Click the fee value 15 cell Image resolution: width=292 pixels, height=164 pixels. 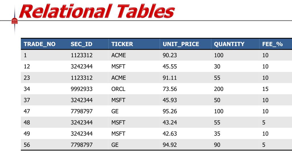coord(265,89)
